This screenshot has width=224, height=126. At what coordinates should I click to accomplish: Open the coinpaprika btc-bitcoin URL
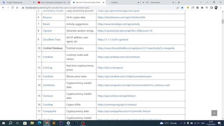pyautogui.click(x=124, y=111)
